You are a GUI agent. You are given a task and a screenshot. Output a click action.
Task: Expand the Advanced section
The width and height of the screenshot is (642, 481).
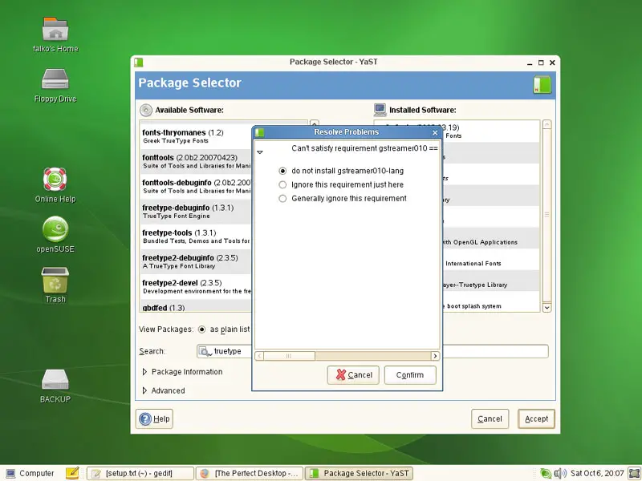[x=145, y=390]
